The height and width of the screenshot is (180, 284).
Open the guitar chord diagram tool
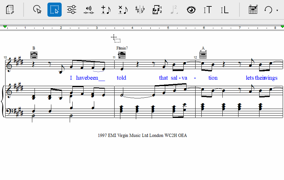tap(253, 10)
